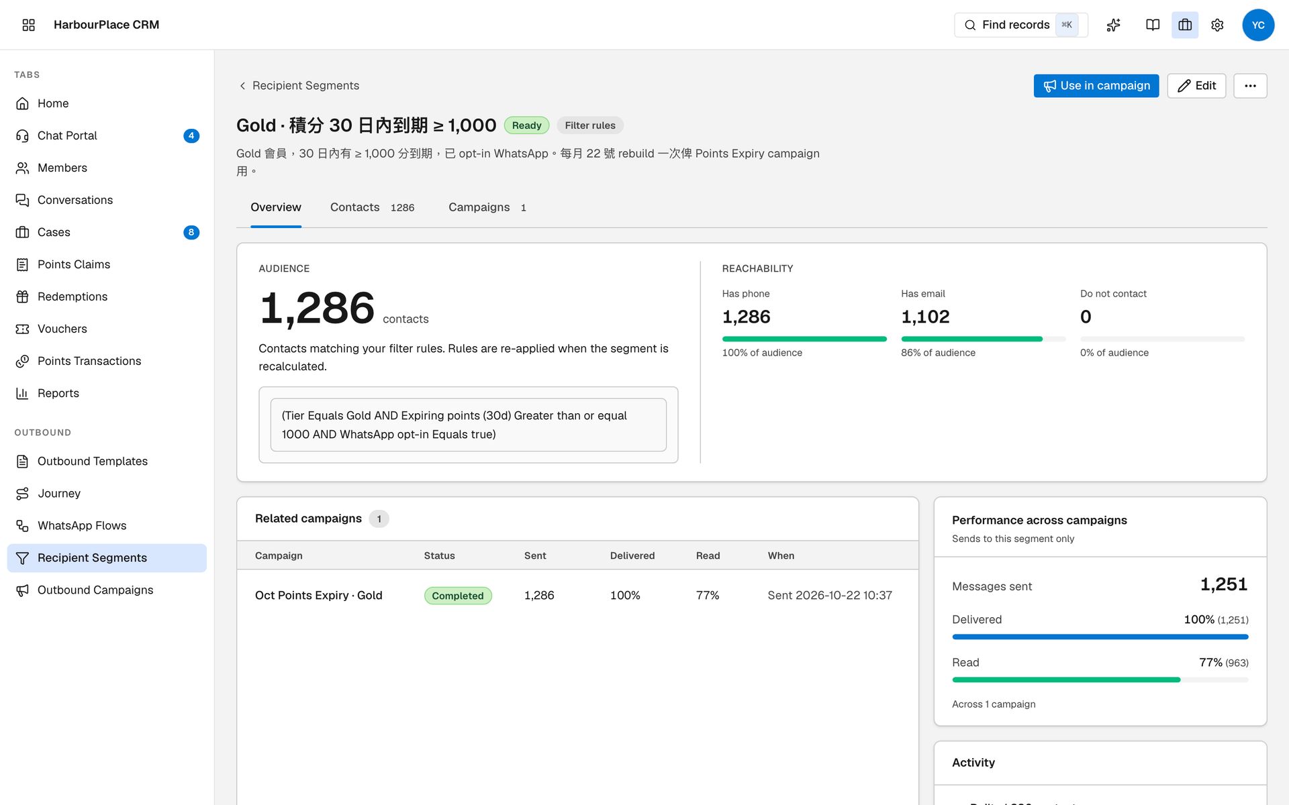The width and height of the screenshot is (1289, 805).
Task: Open Reports in sidebar
Action: (107, 393)
